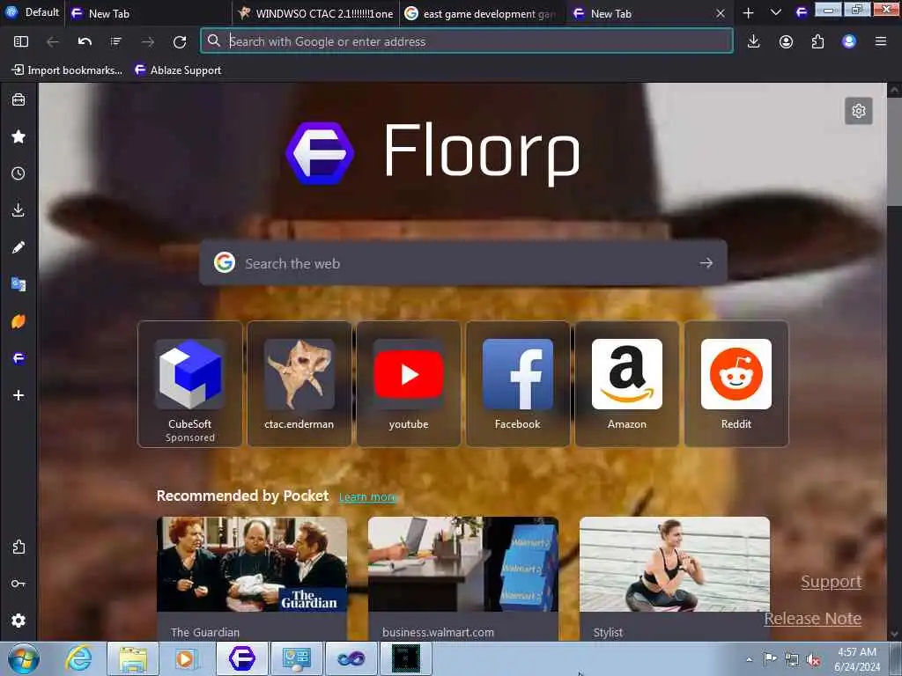Click the forward navigation arrow
902x676 pixels.
tap(148, 41)
